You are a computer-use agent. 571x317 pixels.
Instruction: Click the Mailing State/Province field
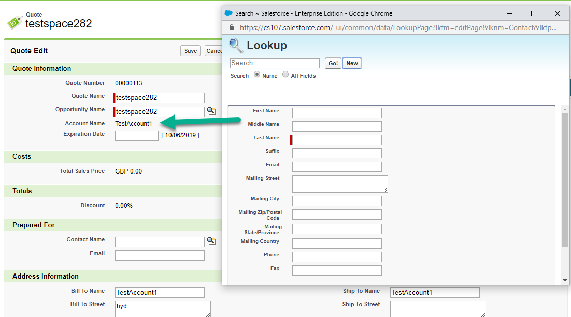pos(337,229)
